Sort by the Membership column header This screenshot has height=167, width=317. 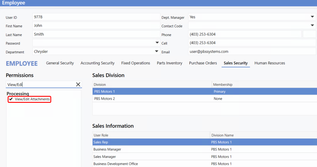point(223,85)
